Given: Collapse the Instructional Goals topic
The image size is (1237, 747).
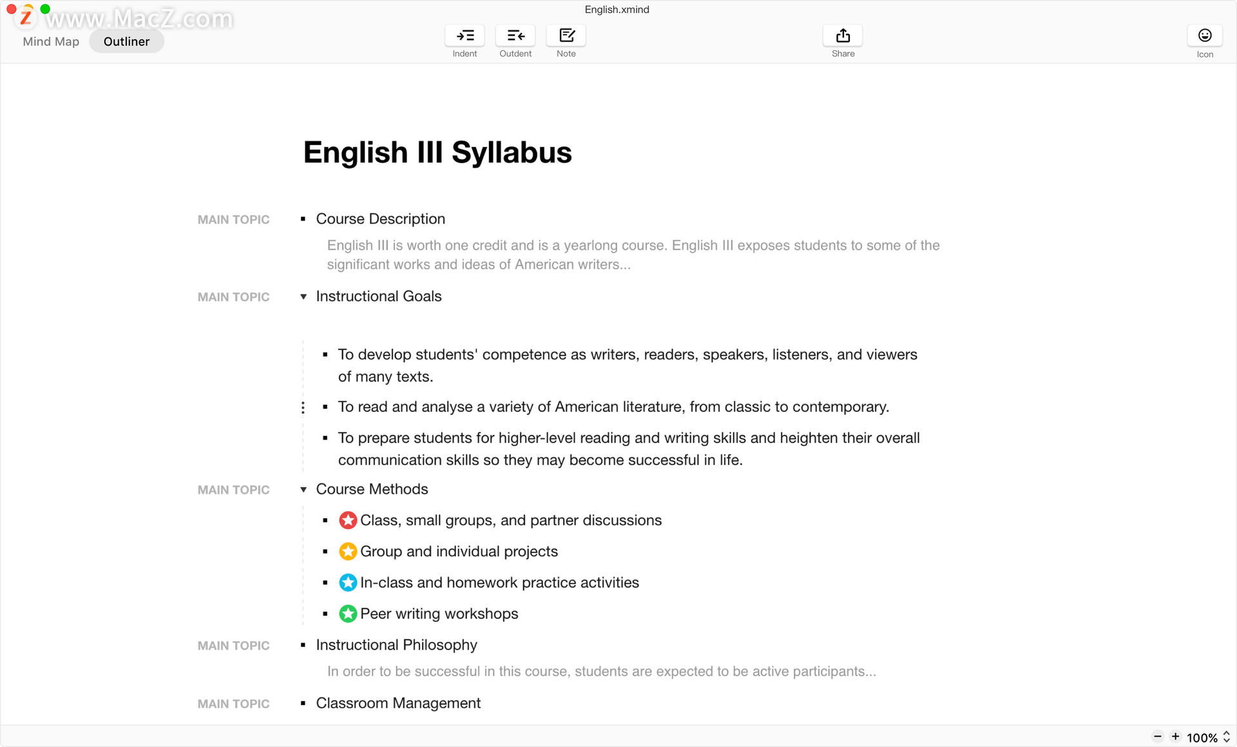Looking at the screenshot, I should coord(303,297).
